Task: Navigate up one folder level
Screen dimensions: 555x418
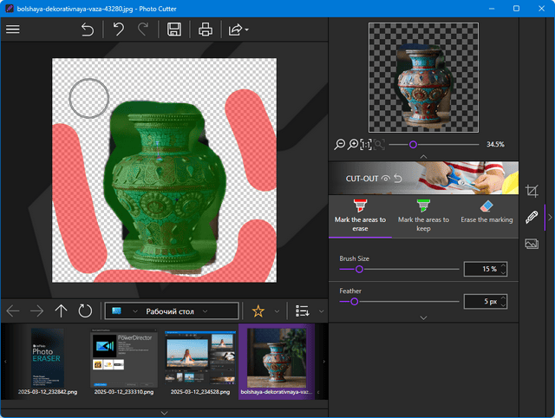Action: pos(61,310)
